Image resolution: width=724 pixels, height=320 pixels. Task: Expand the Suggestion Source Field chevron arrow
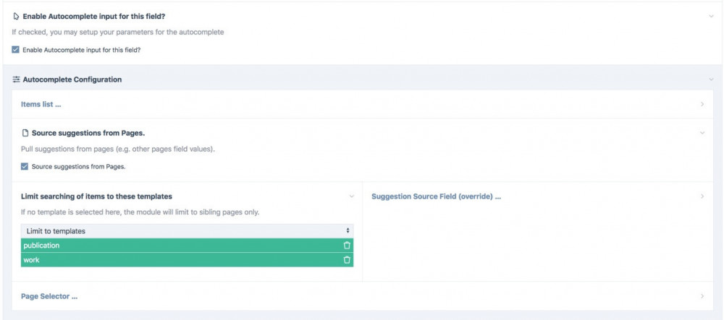[702, 196]
